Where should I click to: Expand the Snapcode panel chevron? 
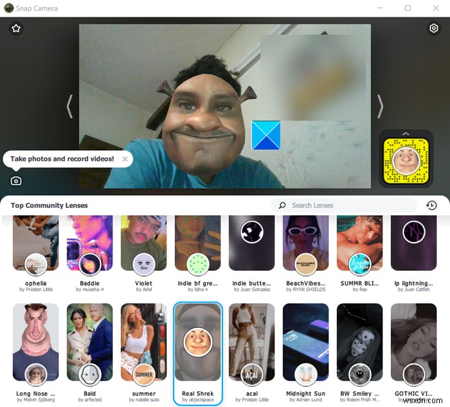point(406,134)
